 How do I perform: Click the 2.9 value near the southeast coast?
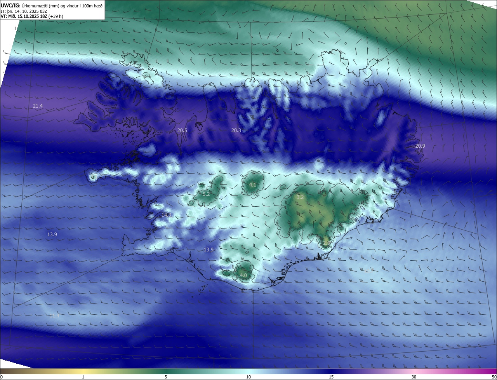pyautogui.click(x=327, y=242)
